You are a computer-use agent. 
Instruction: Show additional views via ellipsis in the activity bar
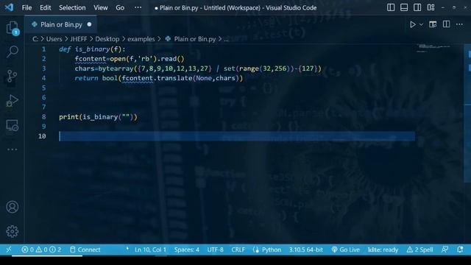coord(13,149)
